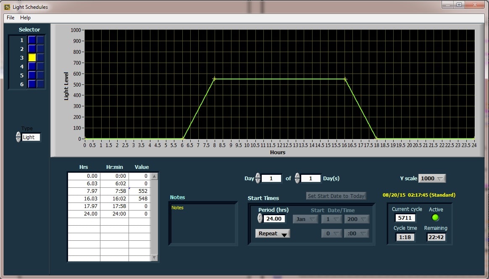Click the Remaining value 22:42
The height and width of the screenshot is (279, 489).
tap(436, 237)
